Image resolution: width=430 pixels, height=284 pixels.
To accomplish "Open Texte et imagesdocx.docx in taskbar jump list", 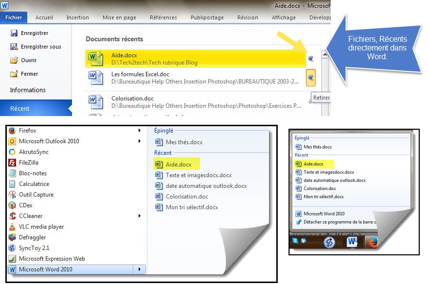I will tap(325, 172).
